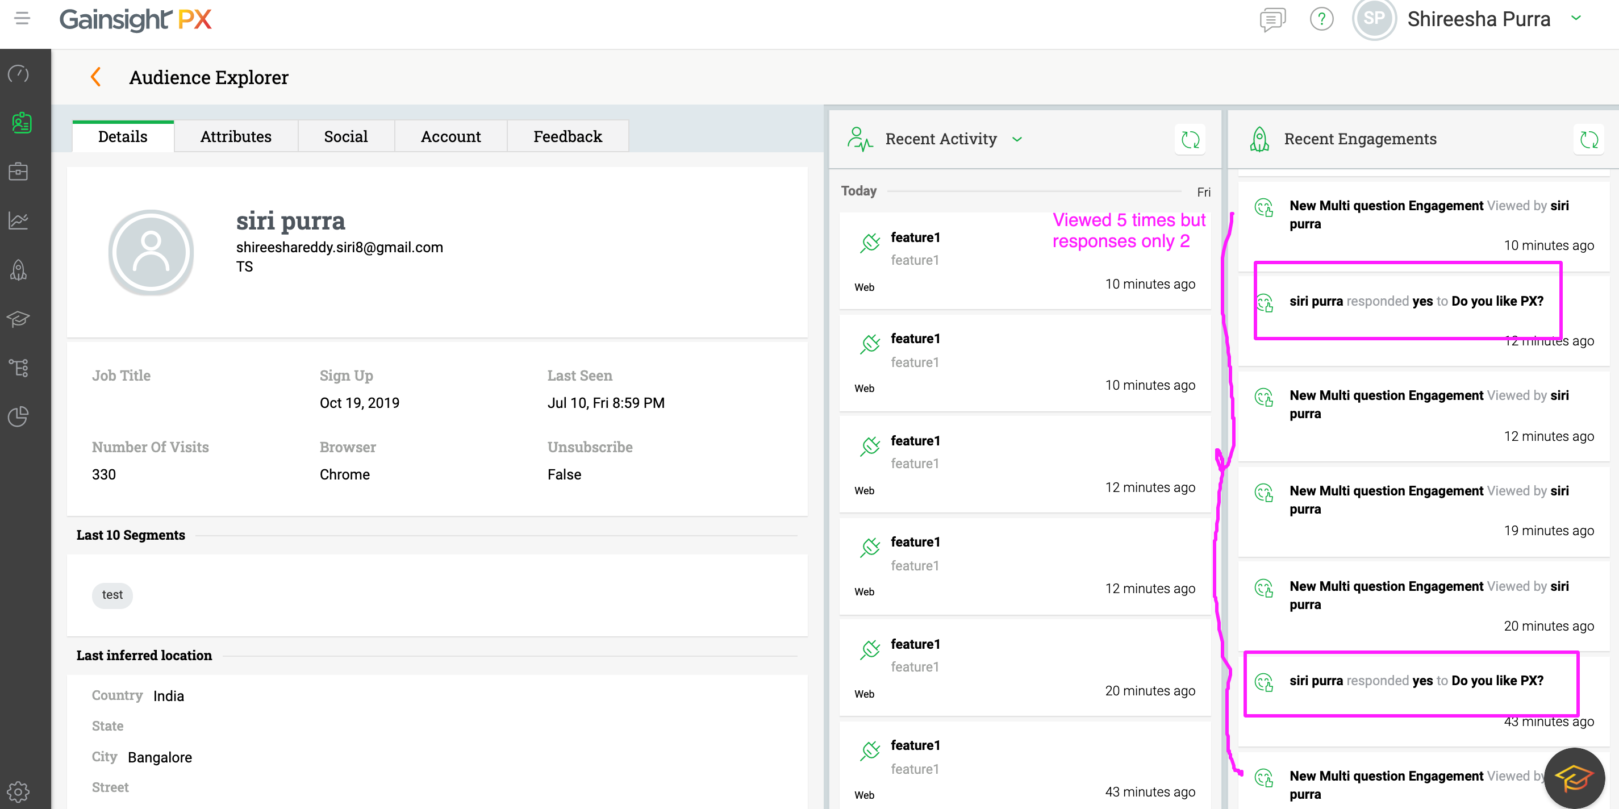Click the Number Of Visits value 330
This screenshot has width=1619, height=809.
(104, 474)
